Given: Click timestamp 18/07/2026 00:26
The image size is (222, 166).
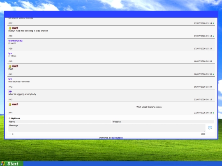Looking at the screenshot, I should point(203,61).
